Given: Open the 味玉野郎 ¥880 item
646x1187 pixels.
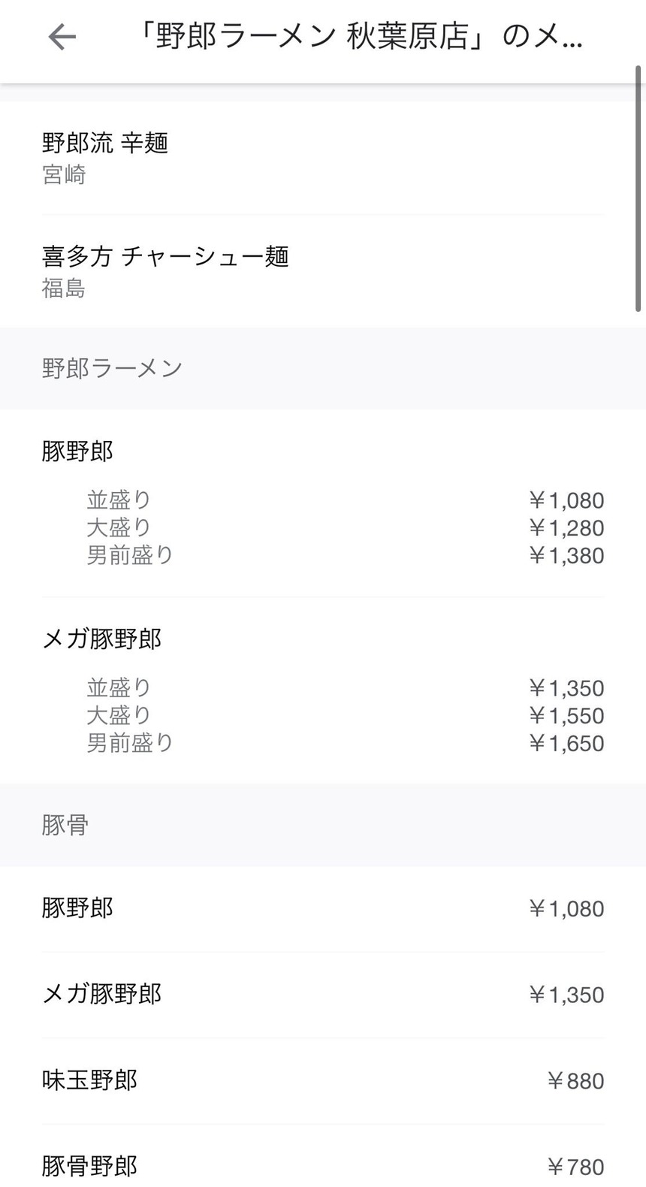Looking at the screenshot, I should pyautogui.click(x=90, y=1080).
